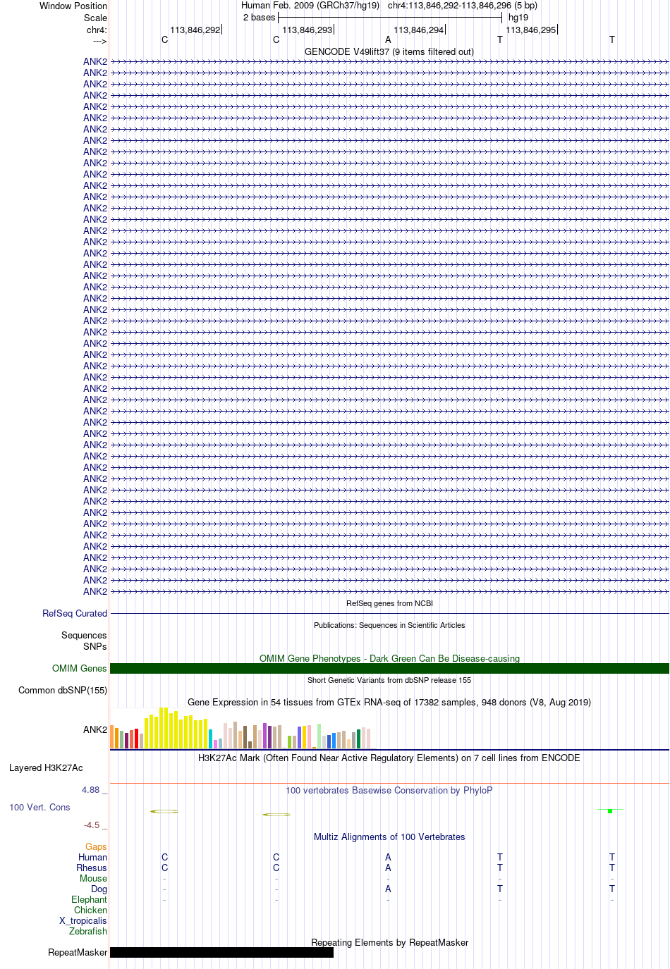The image size is (670, 969).
Task: Select the Dog alignment row label
Action: (x=99, y=889)
